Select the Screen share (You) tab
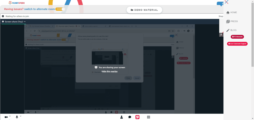This screenshot has height=120, width=254. tap(14, 21)
